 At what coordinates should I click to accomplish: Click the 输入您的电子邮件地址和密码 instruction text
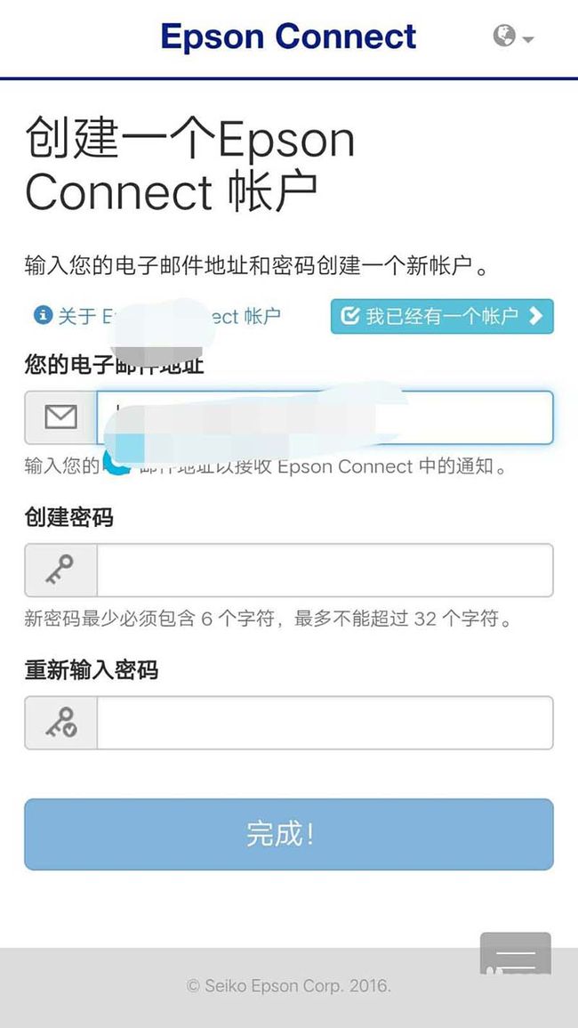click(258, 267)
